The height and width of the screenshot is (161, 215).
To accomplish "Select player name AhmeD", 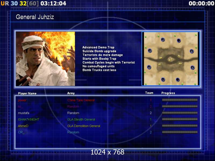I will 23,126.
